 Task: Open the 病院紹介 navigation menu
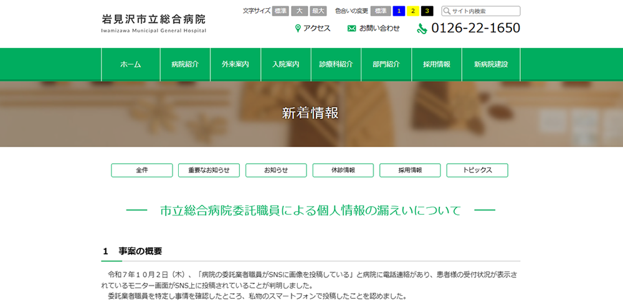185,65
